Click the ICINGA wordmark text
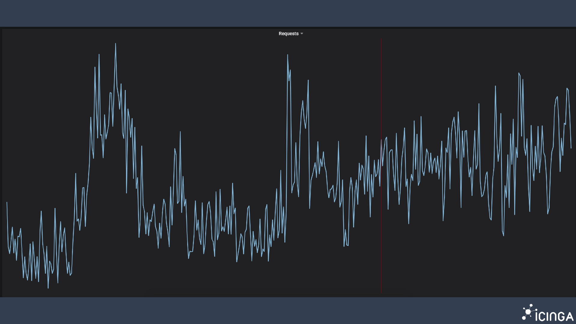Viewport: 576px width, 324px height. [554, 316]
